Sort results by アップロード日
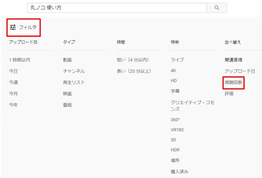 pyautogui.click(x=239, y=71)
